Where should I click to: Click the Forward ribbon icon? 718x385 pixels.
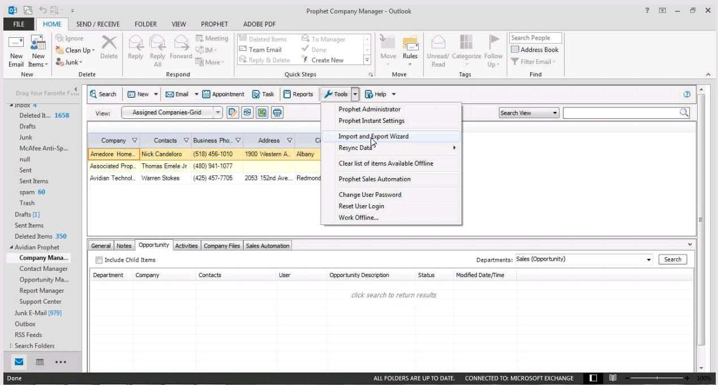pyautogui.click(x=180, y=44)
